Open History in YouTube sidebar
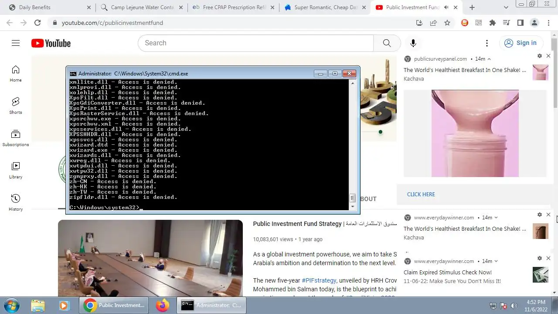558x314 pixels. coord(16,202)
